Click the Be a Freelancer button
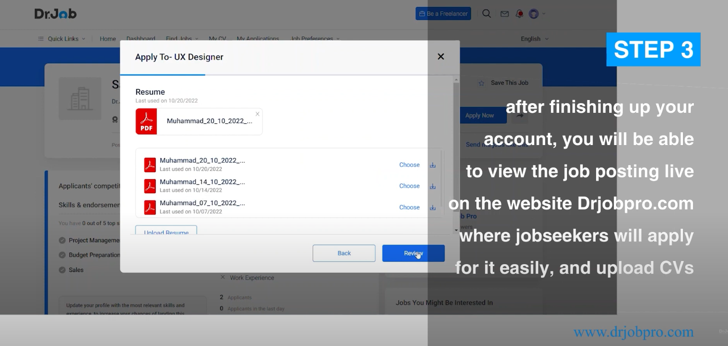 [x=443, y=14]
